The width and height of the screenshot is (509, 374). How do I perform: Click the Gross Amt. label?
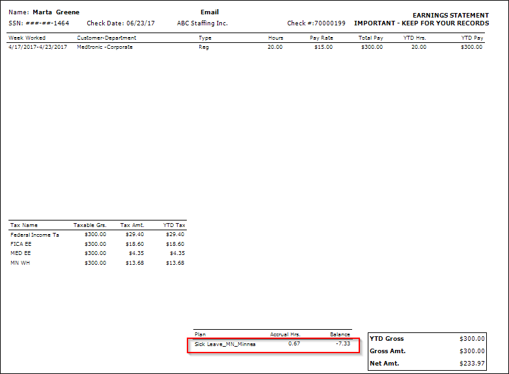click(387, 351)
